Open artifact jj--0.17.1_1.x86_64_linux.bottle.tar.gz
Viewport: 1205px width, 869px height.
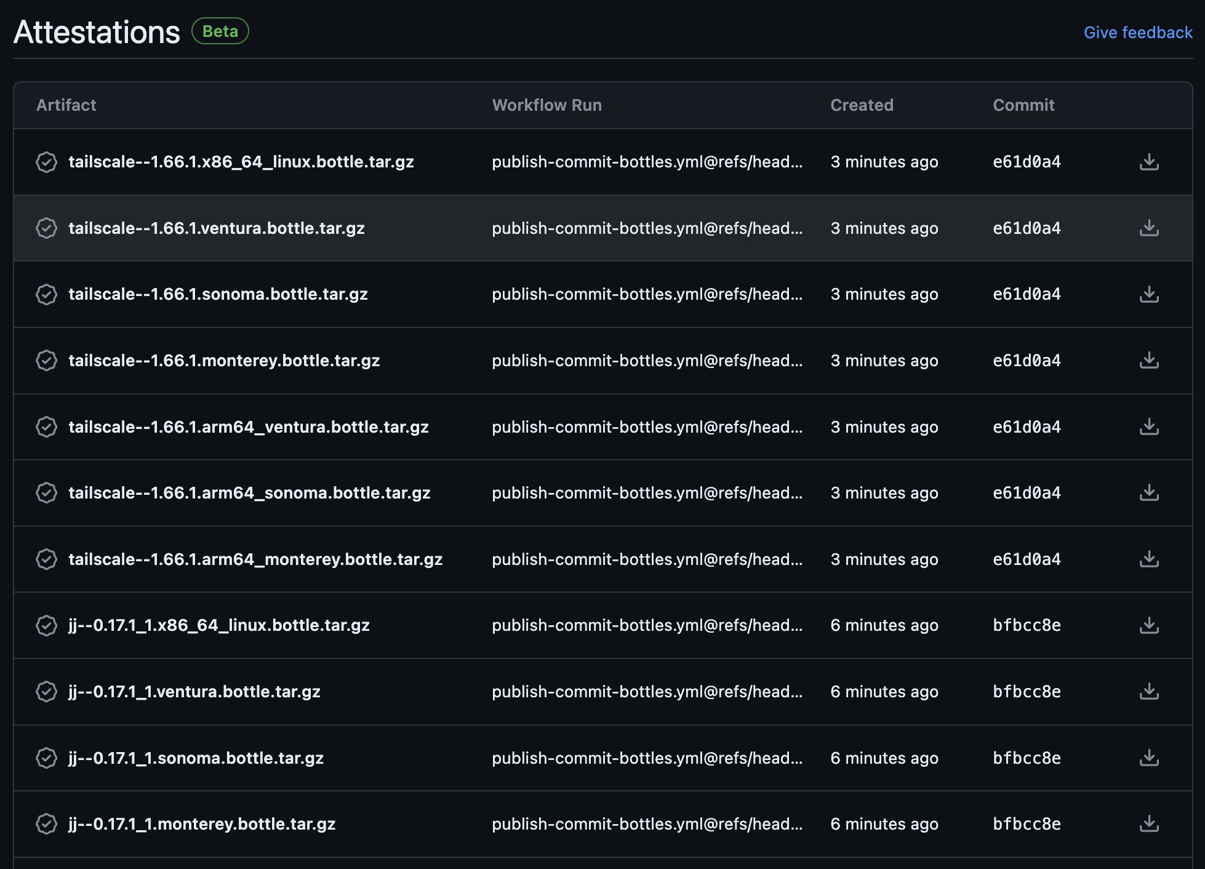219,625
